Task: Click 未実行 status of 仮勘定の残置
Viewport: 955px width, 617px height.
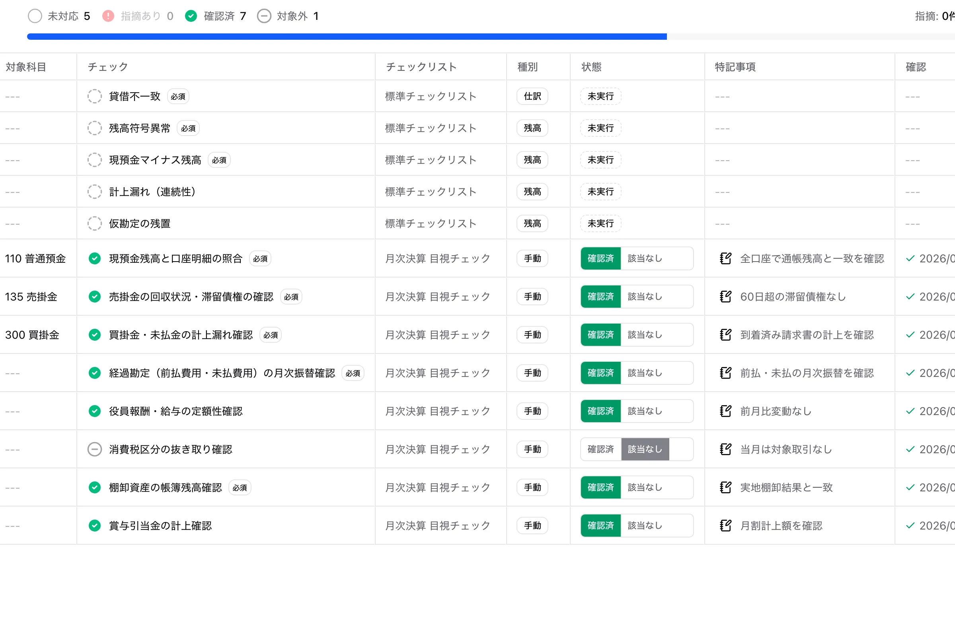Action: [x=600, y=223]
